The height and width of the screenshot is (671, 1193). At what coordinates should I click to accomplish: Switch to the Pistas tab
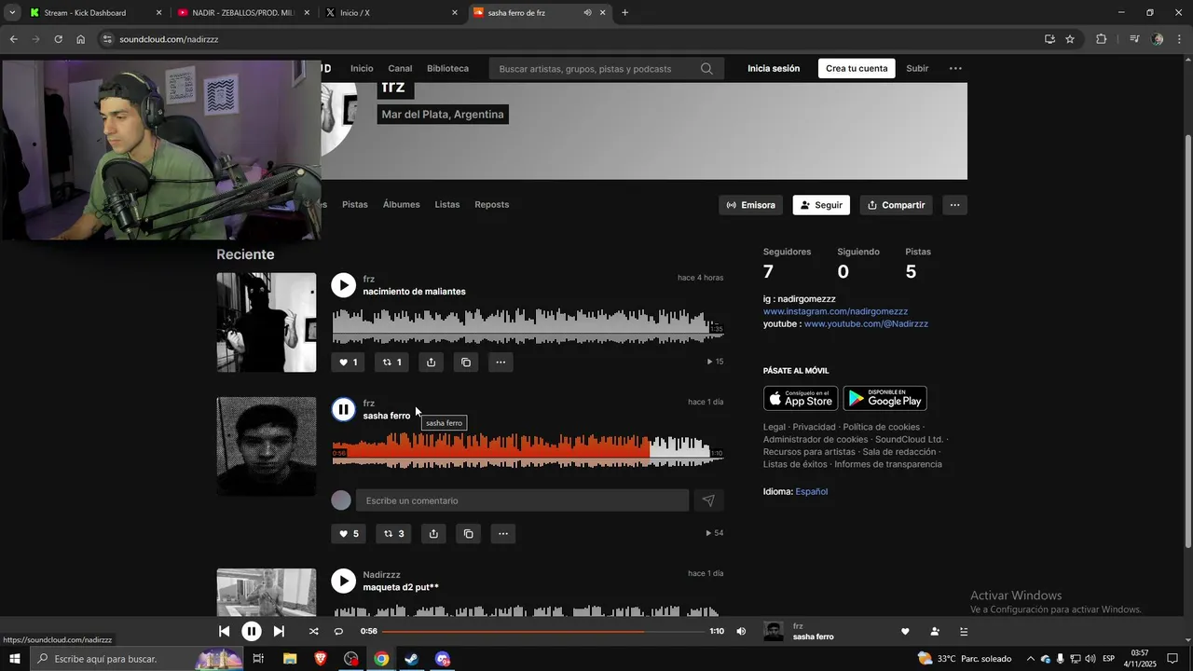click(x=355, y=204)
